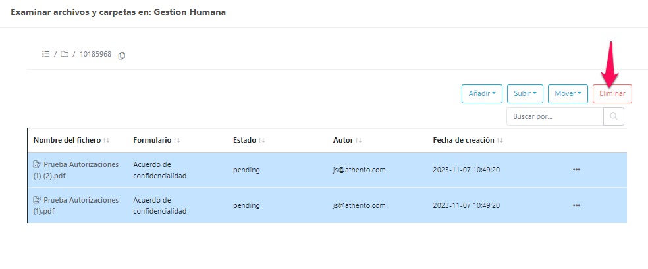Click the list view icon in breadcrumb

(46, 54)
